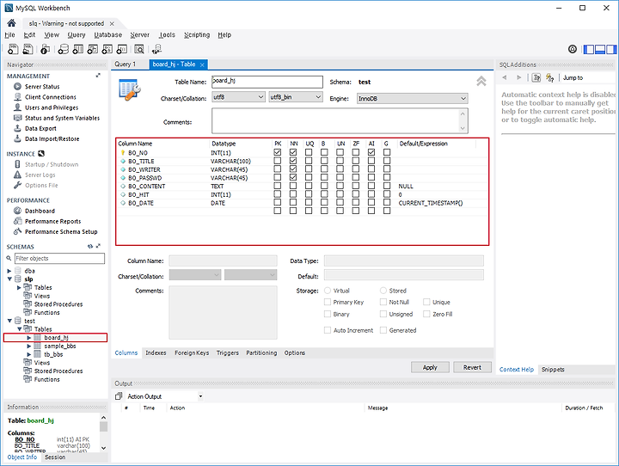Image resolution: width=619 pixels, height=466 pixels.
Task: Refresh the schemas list icon
Action: (x=90, y=247)
